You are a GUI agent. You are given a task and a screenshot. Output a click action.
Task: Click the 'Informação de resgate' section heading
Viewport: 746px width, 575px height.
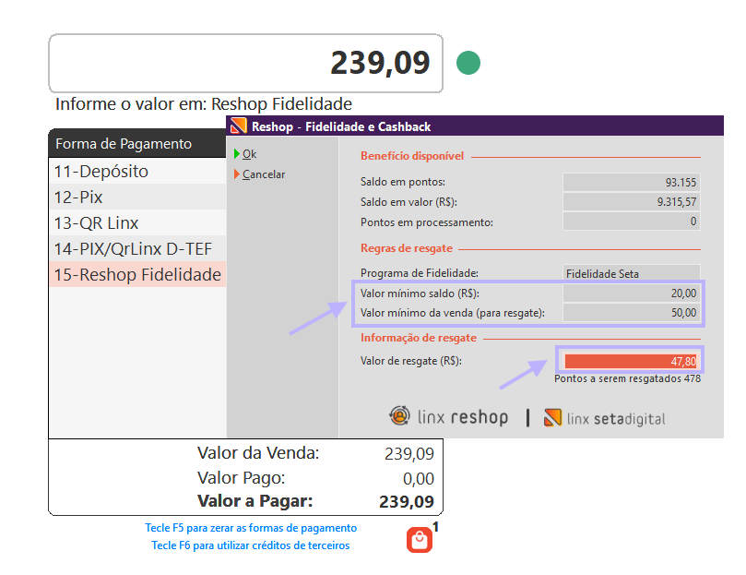tap(419, 338)
